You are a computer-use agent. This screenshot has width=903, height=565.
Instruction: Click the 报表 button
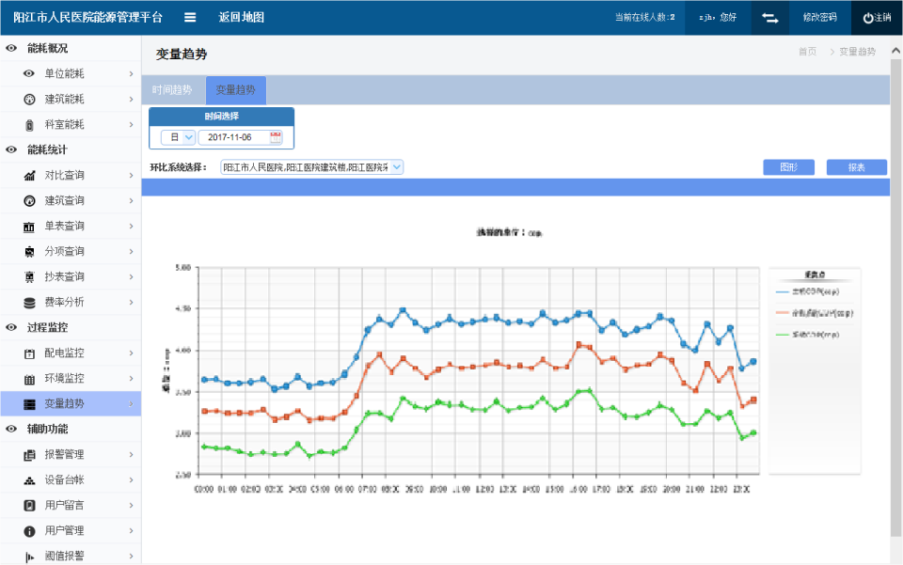(x=856, y=167)
